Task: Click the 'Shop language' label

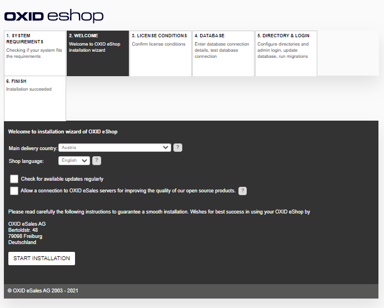Action: coord(26,161)
